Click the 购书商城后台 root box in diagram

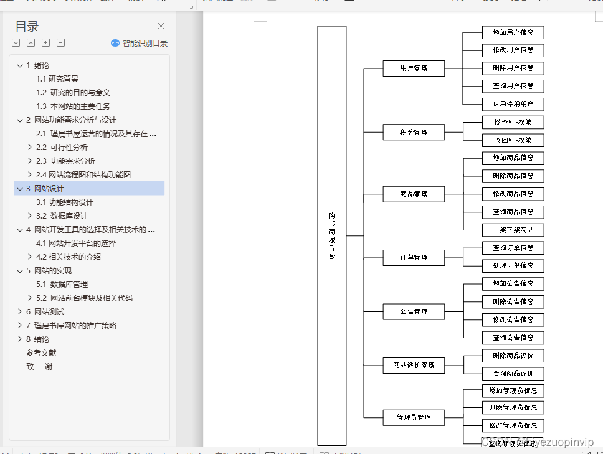pyautogui.click(x=332, y=235)
